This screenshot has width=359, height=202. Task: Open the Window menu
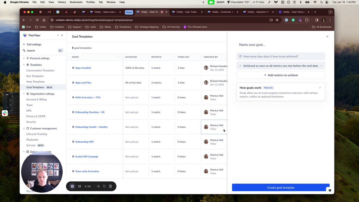coord(111,2)
